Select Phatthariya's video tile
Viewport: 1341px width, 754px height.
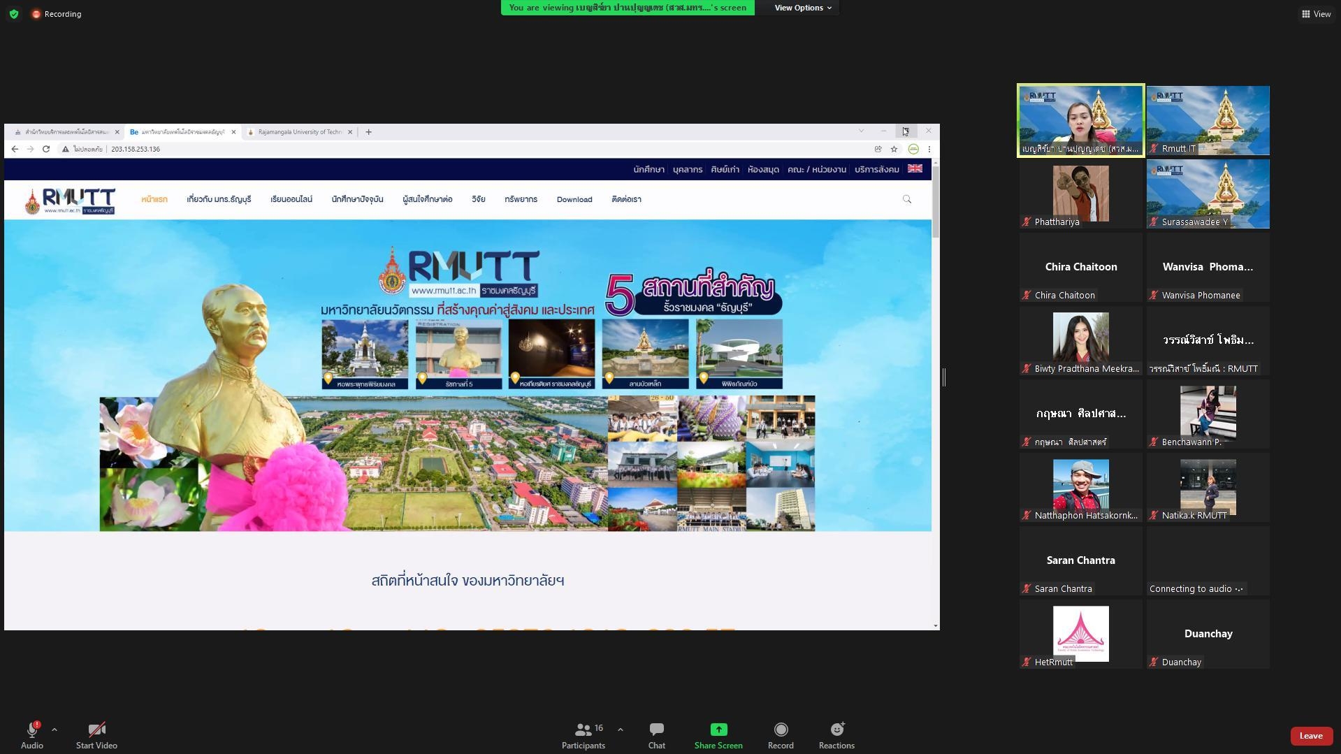tap(1080, 194)
